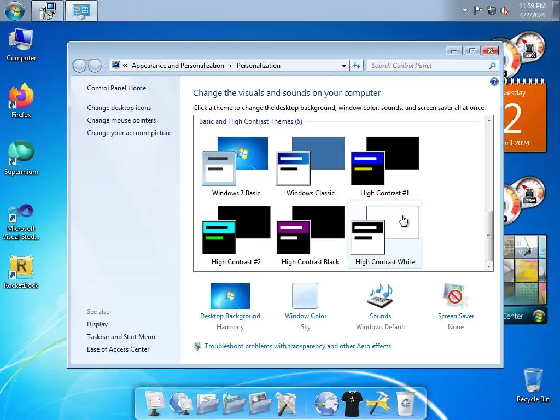The height and width of the screenshot is (420, 560).
Task: Click the refresh button beside address bar
Action: 357,66
